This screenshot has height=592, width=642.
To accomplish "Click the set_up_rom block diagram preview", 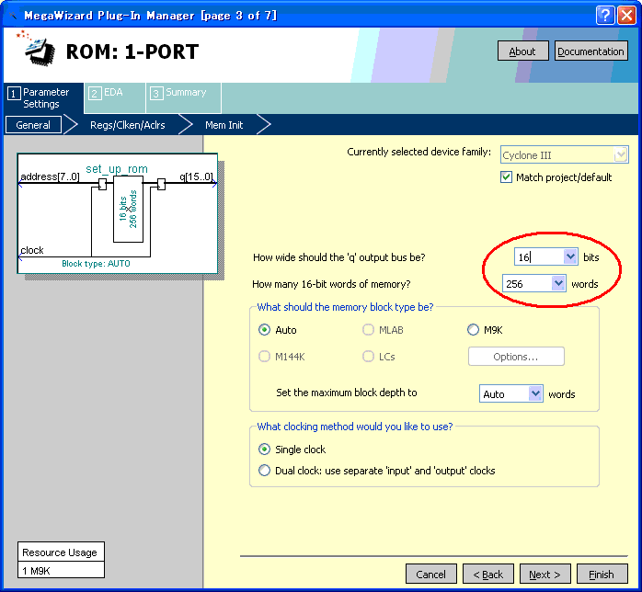I will click(118, 213).
